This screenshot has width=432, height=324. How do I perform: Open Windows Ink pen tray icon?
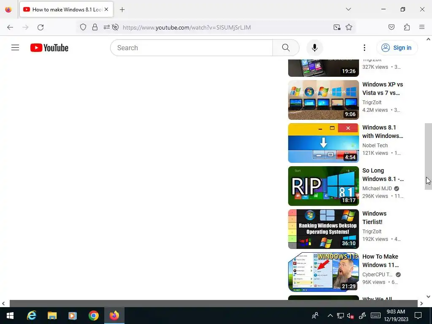coord(362,316)
